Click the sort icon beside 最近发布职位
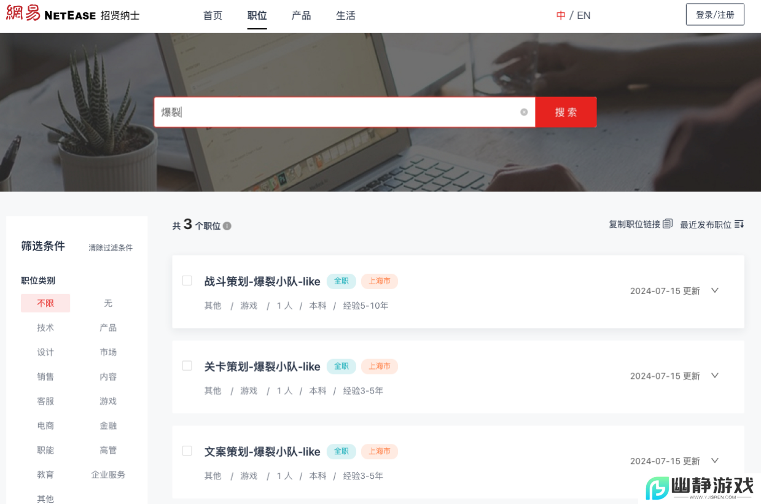The width and height of the screenshot is (761, 504). [738, 224]
